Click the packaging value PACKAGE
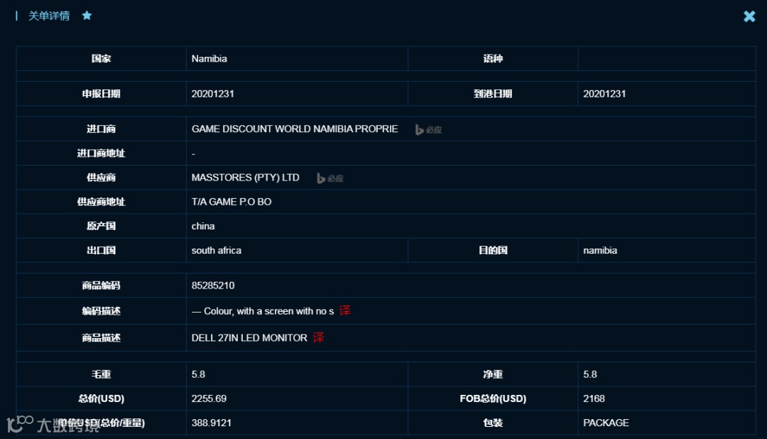This screenshot has width=767, height=439. (606, 423)
